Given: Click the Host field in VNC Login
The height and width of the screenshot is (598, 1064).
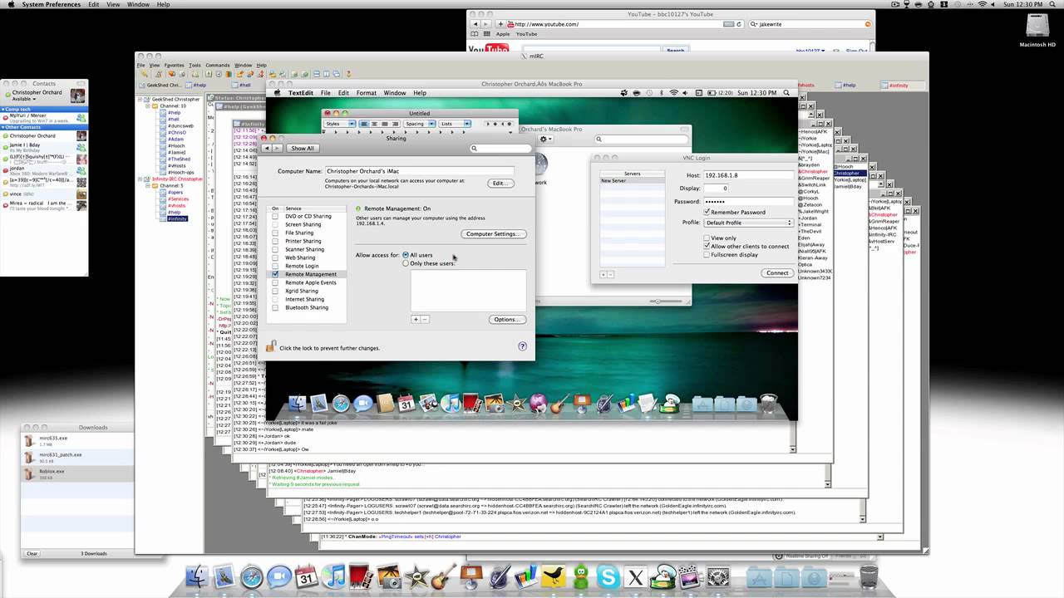Looking at the screenshot, I should [748, 175].
